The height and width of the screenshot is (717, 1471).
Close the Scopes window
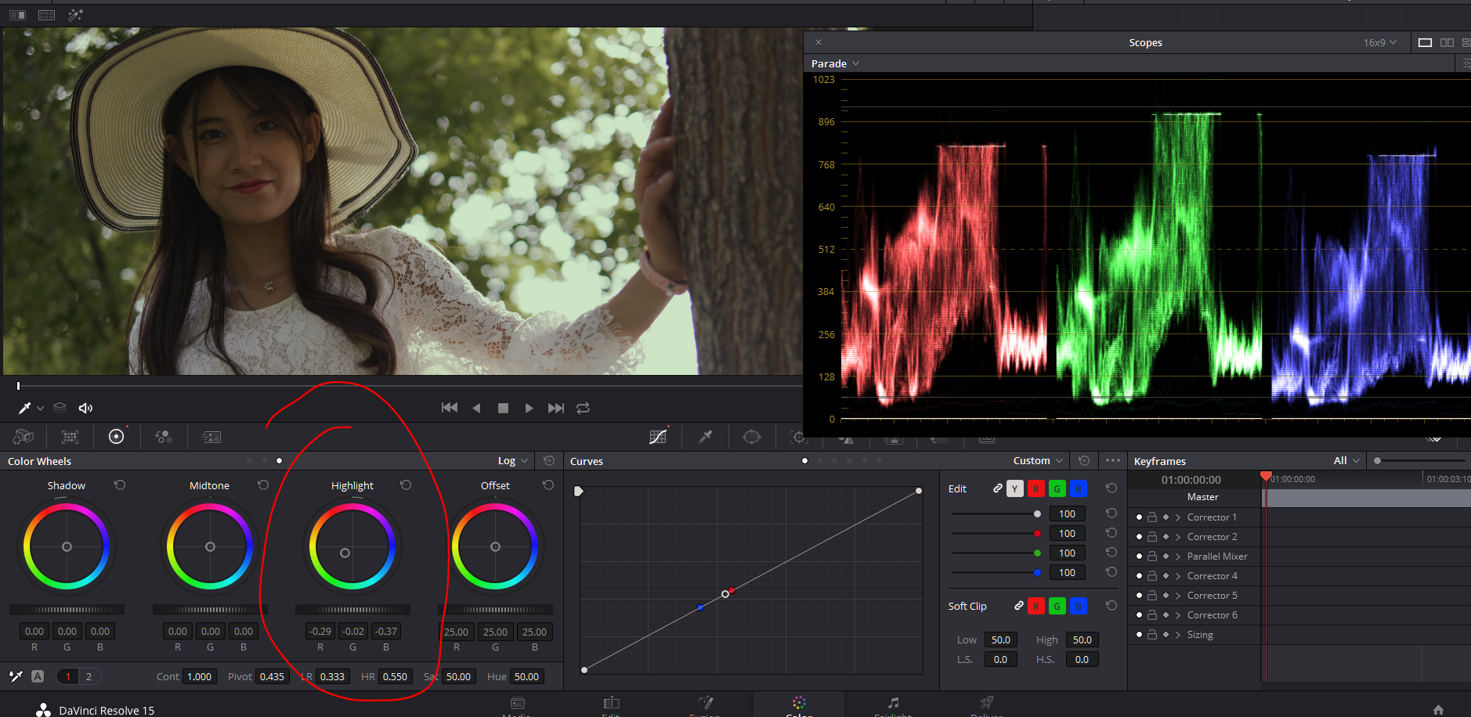click(x=819, y=42)
